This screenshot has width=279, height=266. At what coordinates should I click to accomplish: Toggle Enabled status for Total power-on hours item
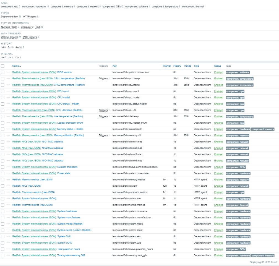218,249
